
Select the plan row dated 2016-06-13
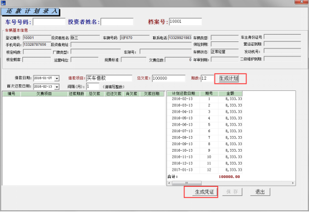coord(205,124)
